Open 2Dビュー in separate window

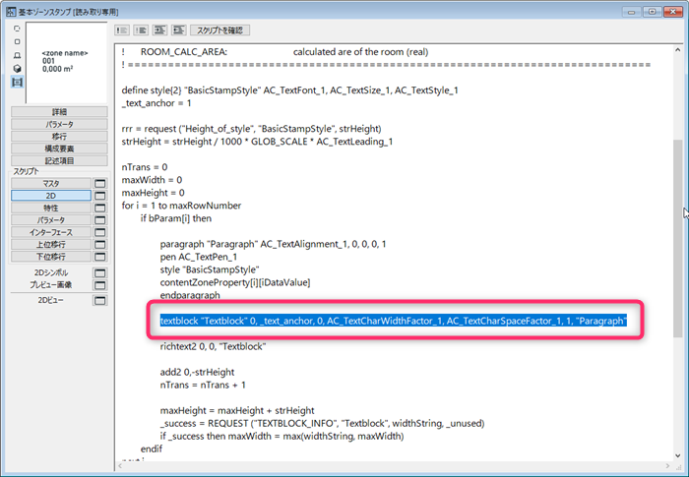pos(100,300)
